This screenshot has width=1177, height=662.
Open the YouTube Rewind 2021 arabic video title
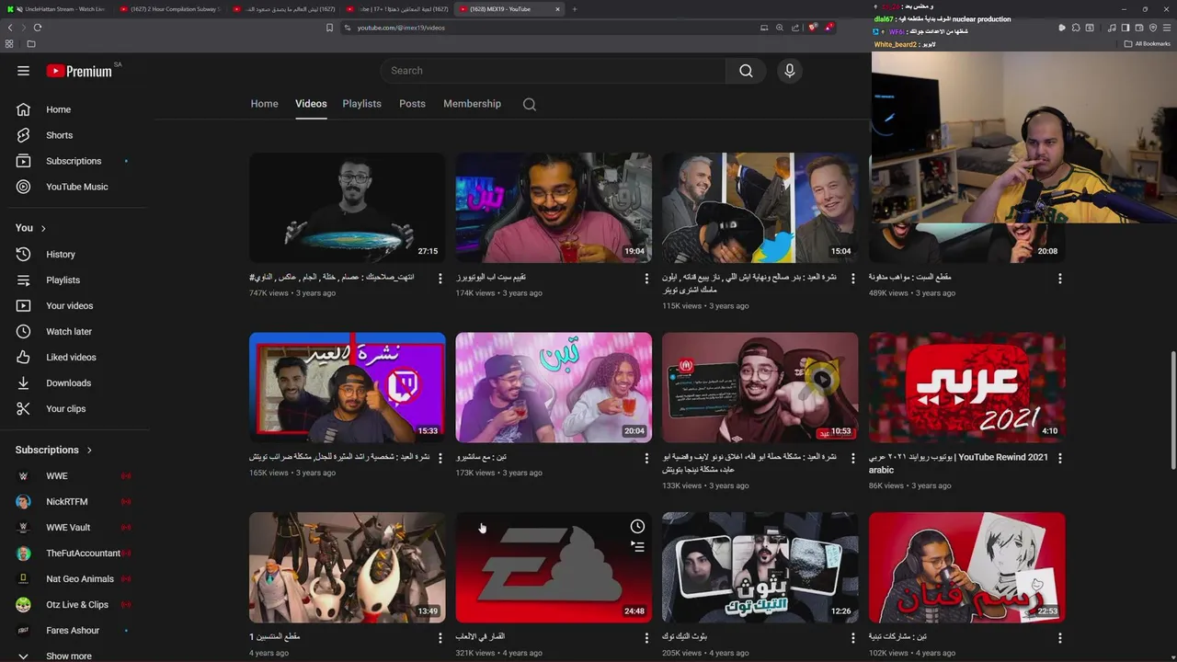(958, 462)
